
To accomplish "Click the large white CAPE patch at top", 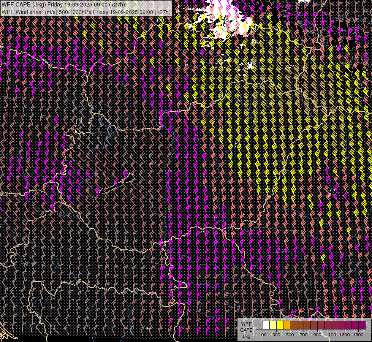I will [228, 21].
